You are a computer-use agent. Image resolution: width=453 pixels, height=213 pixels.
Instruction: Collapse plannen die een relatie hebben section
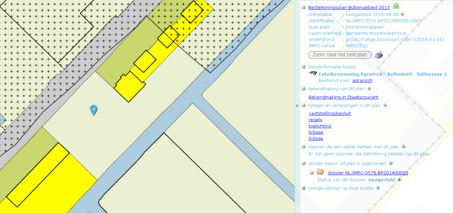(303, 147)
